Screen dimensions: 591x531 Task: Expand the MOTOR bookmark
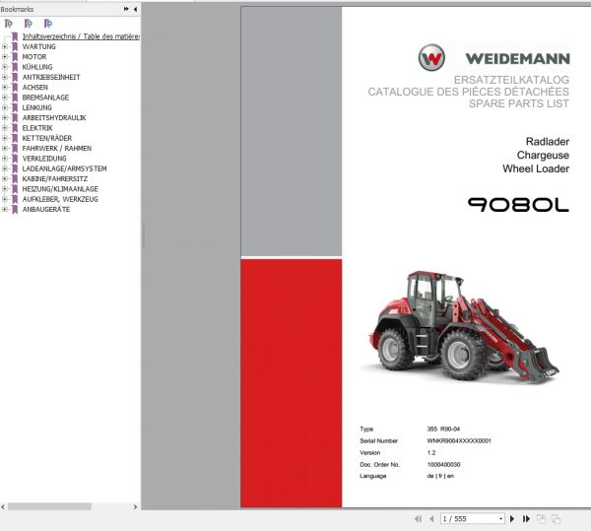click(x=5, y=57)
